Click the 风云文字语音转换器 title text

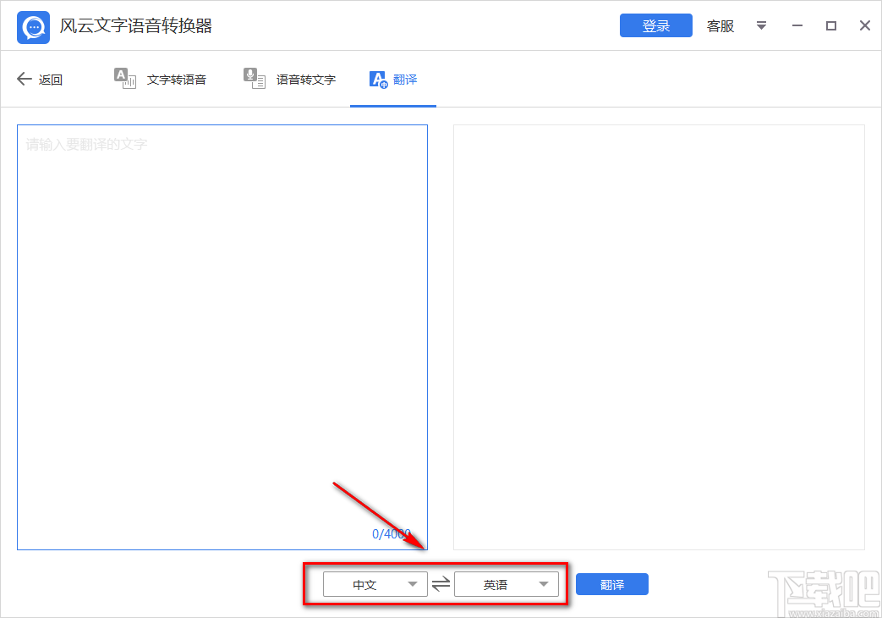pyautogui.click(x=136, y=26)
